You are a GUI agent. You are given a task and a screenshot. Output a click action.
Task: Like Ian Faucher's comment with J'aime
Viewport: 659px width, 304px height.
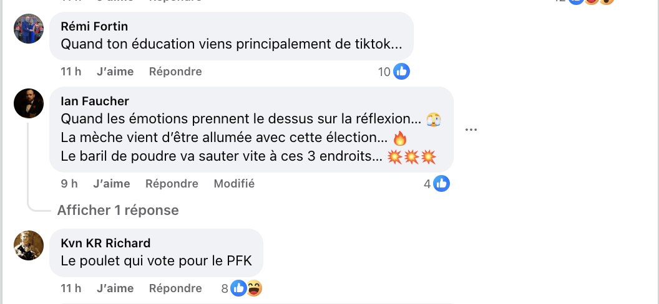click(x=112, y=184)
